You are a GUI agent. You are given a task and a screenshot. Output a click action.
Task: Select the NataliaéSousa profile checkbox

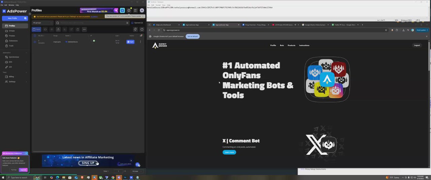coord(35,42)
